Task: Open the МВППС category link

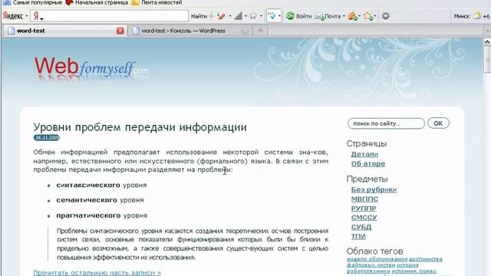Action: tap(364, 199)
